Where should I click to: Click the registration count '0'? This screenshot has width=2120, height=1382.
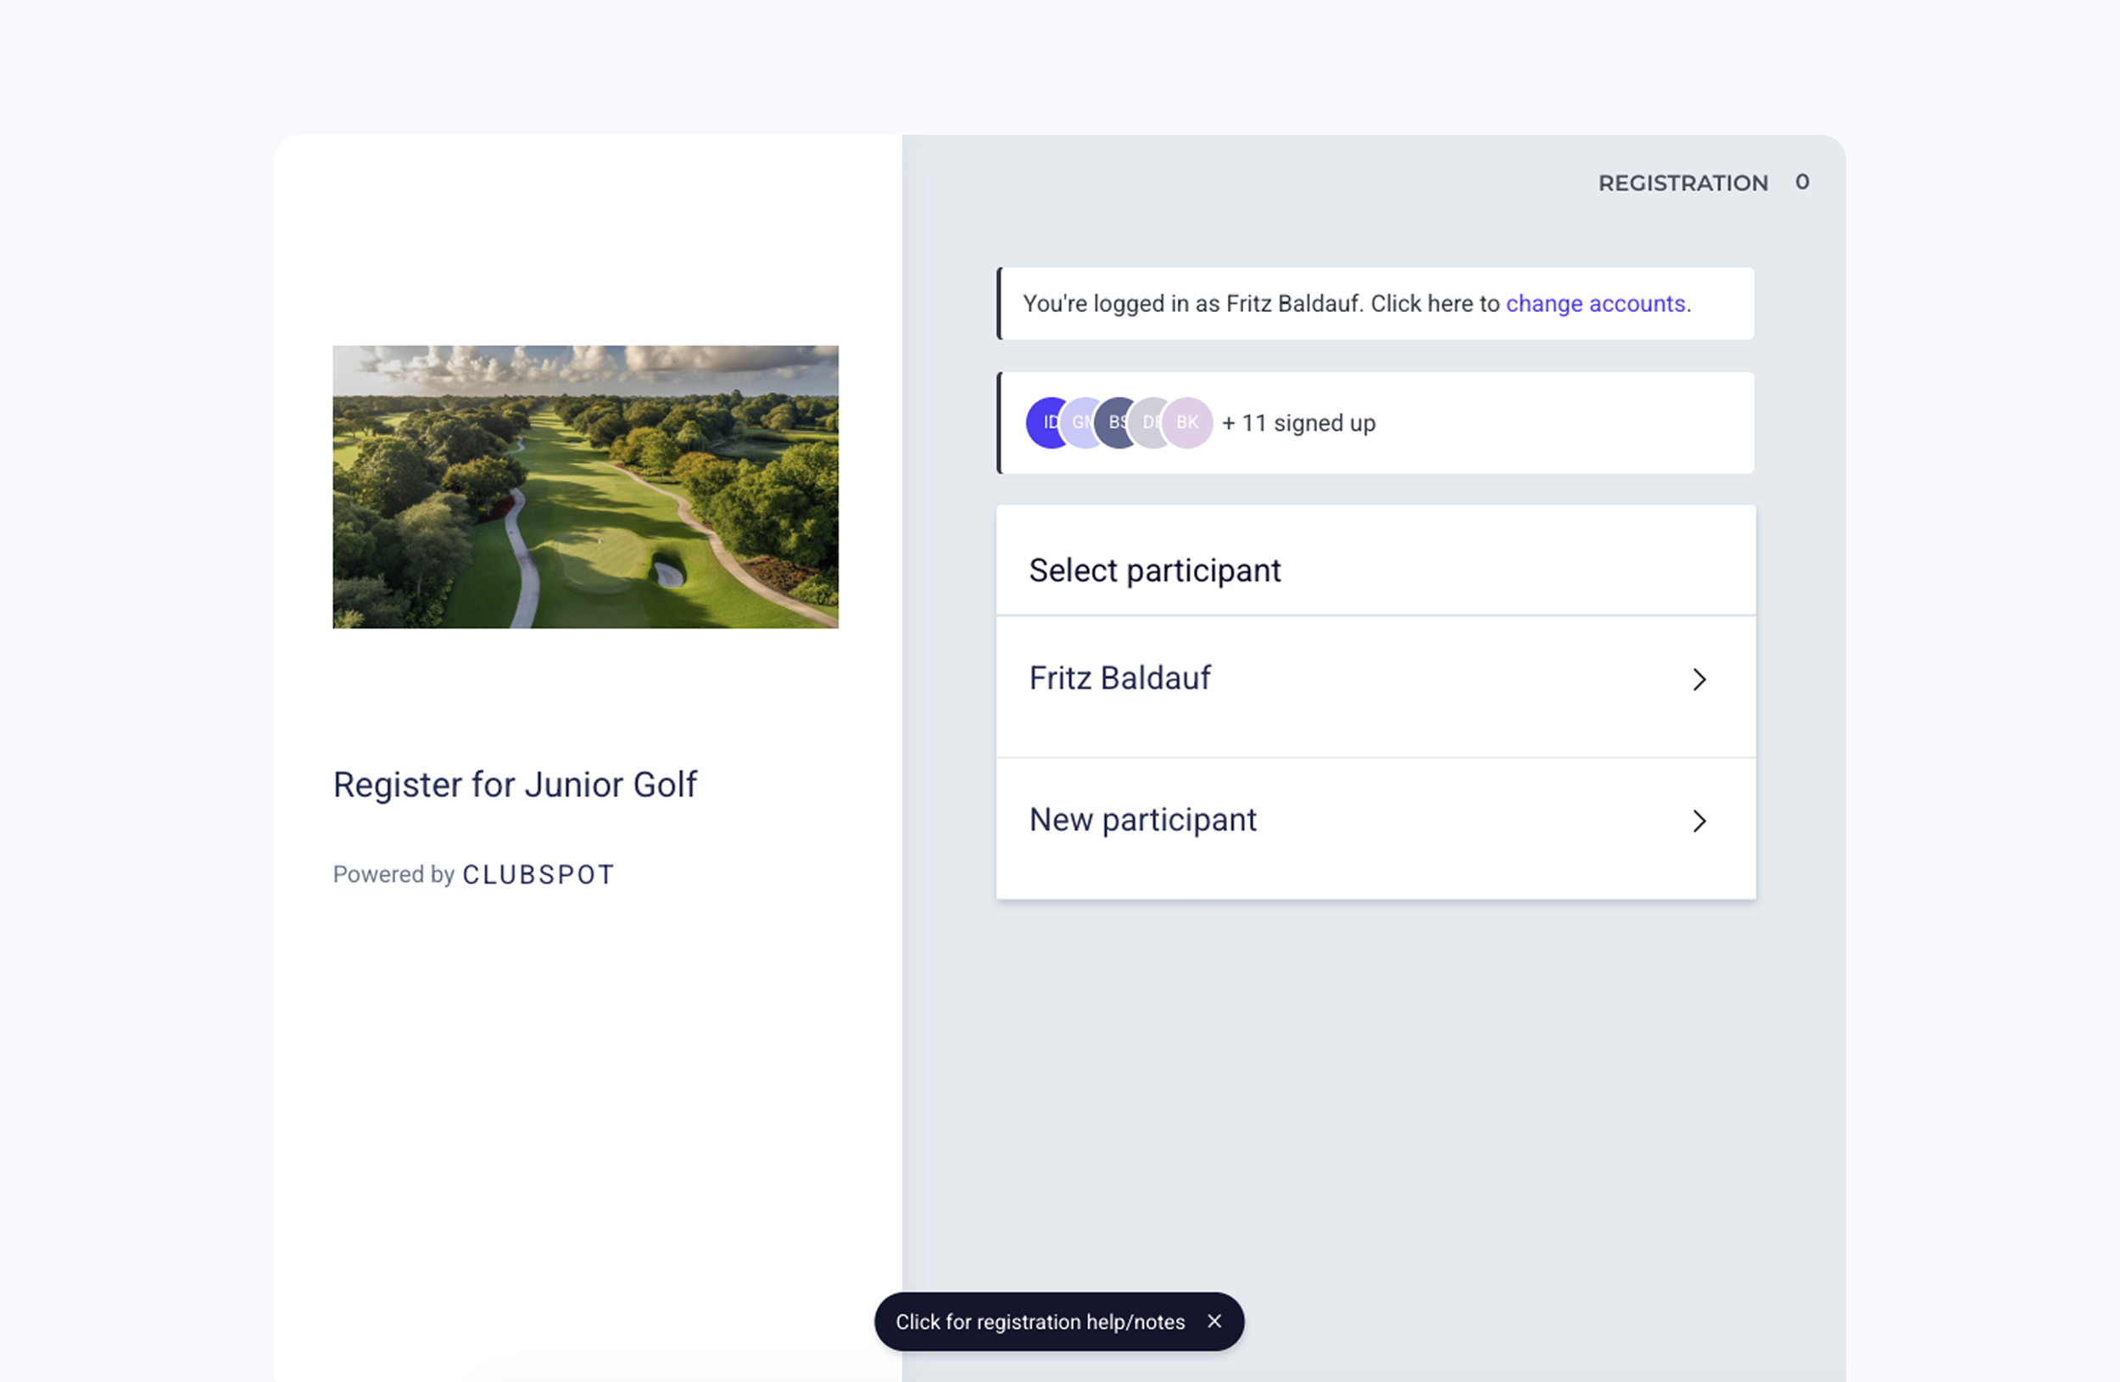1802,181
